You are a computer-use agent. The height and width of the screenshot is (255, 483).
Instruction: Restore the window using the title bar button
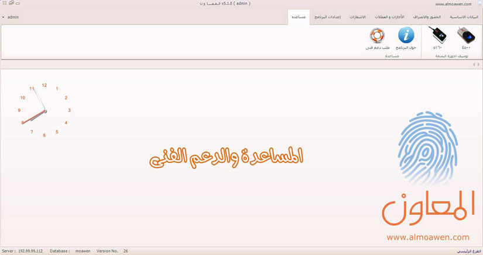11,3
